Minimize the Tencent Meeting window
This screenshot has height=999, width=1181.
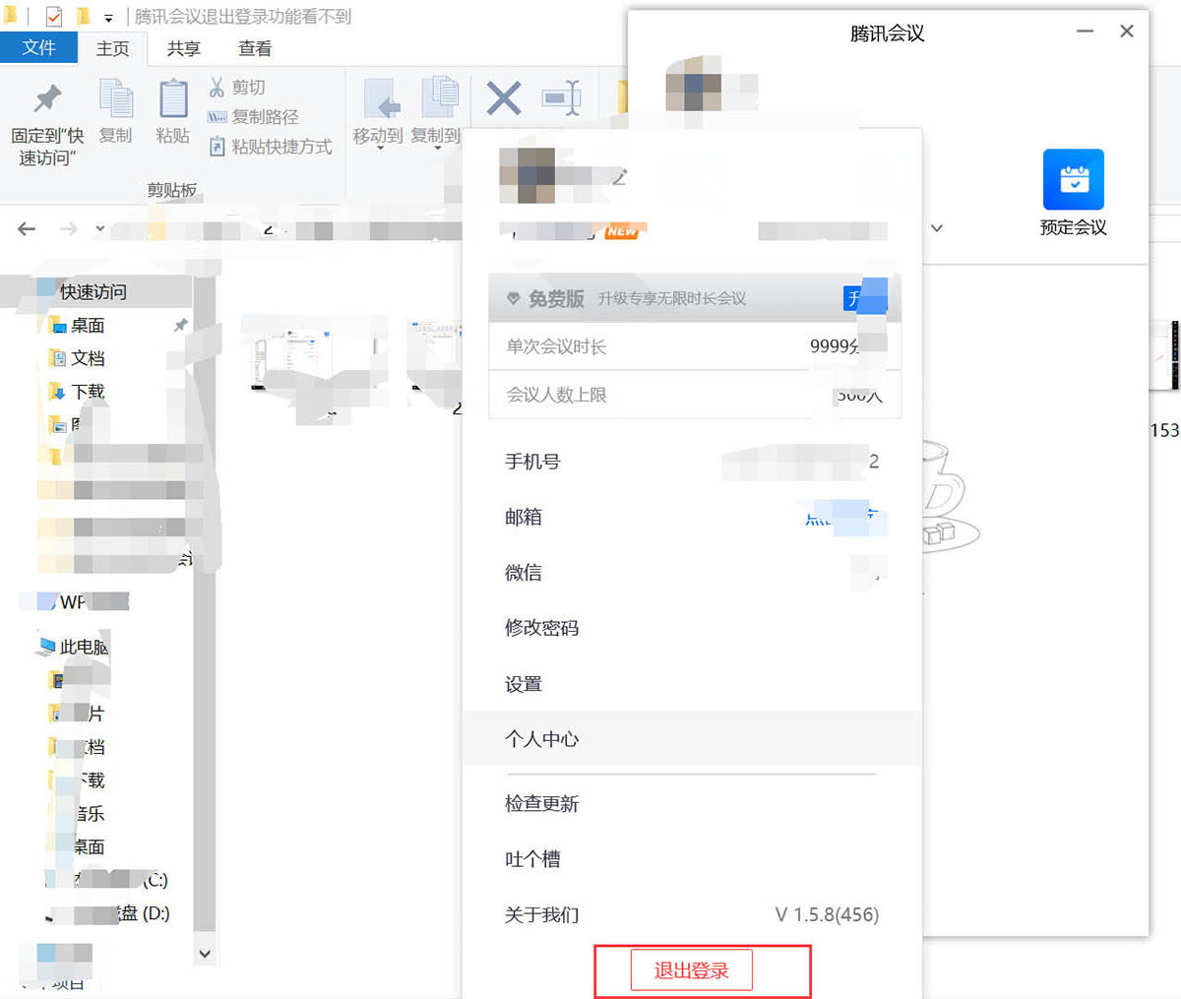tap(1086, 31)
